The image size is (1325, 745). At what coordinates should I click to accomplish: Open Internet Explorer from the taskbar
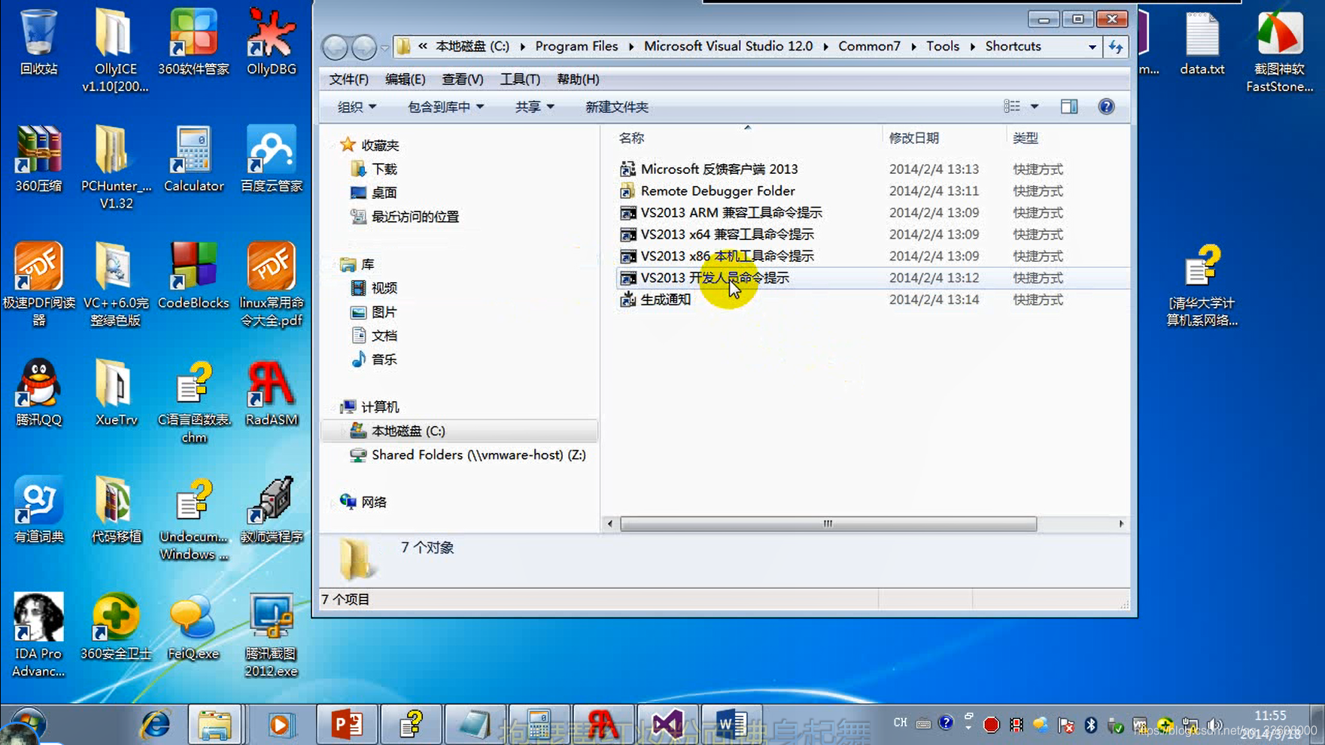coord(156,725)
